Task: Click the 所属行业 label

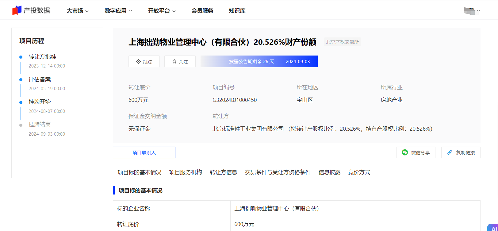Action: point(392,87)
